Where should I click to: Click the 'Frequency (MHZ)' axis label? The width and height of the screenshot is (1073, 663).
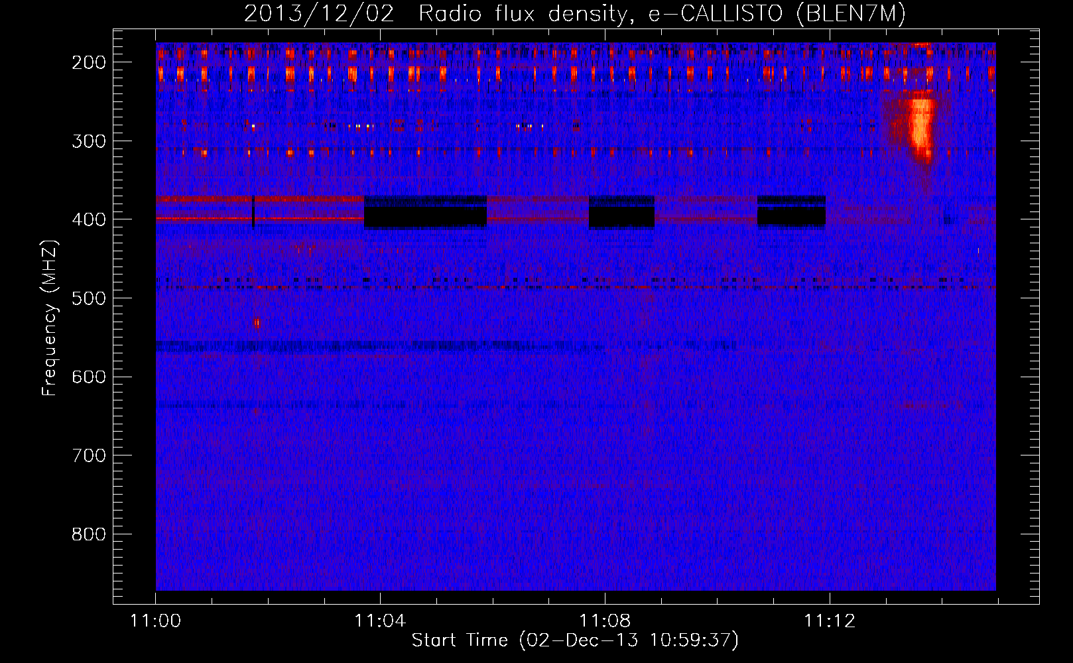pos(50,318)
